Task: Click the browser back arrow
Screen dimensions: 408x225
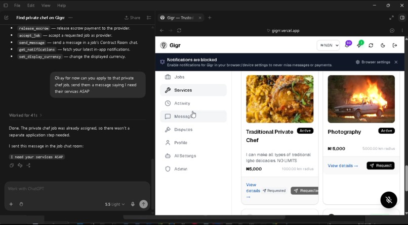Action: (162, 31)
